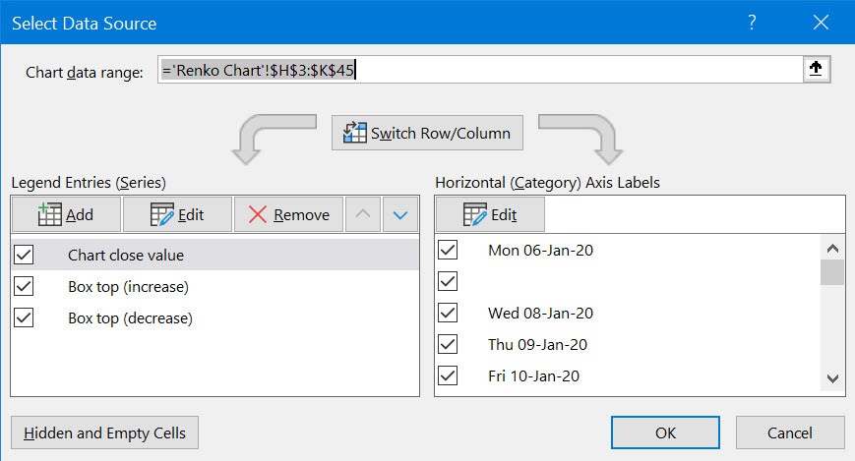Uncheck the Wed 08-Jan-20 category
The height and width of the screenshot is (461, 855).
[448, 313]
